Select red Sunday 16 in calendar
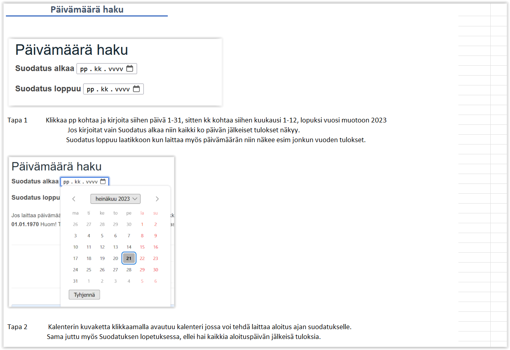Screen dimensions: 510x350 pos(156,247)
